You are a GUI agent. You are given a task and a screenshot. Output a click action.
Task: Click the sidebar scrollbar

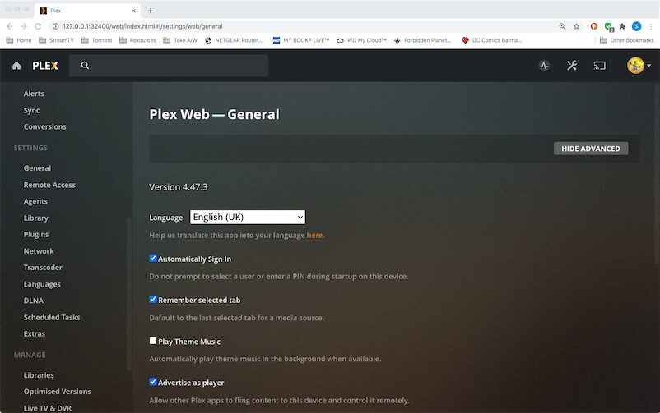[128, 294]
